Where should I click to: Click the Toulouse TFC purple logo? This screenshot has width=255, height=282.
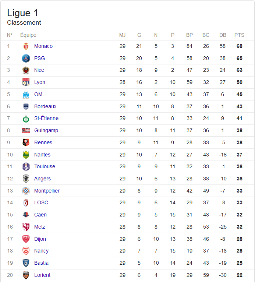click(x=26, y=166)
